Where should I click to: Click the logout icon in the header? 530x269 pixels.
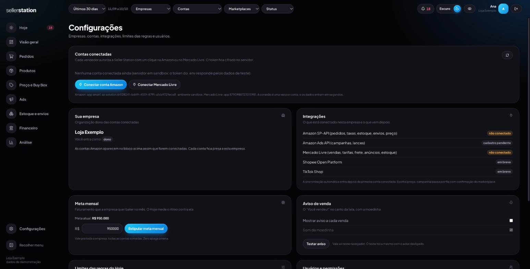pyautogui.click(x=516, y=9)
